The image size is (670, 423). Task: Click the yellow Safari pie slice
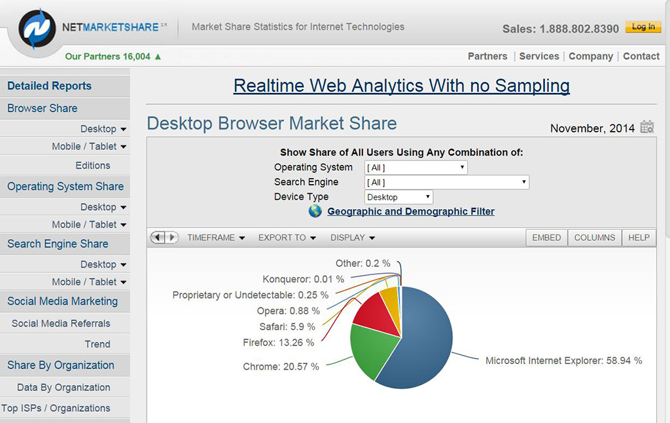tap(392, 304)
